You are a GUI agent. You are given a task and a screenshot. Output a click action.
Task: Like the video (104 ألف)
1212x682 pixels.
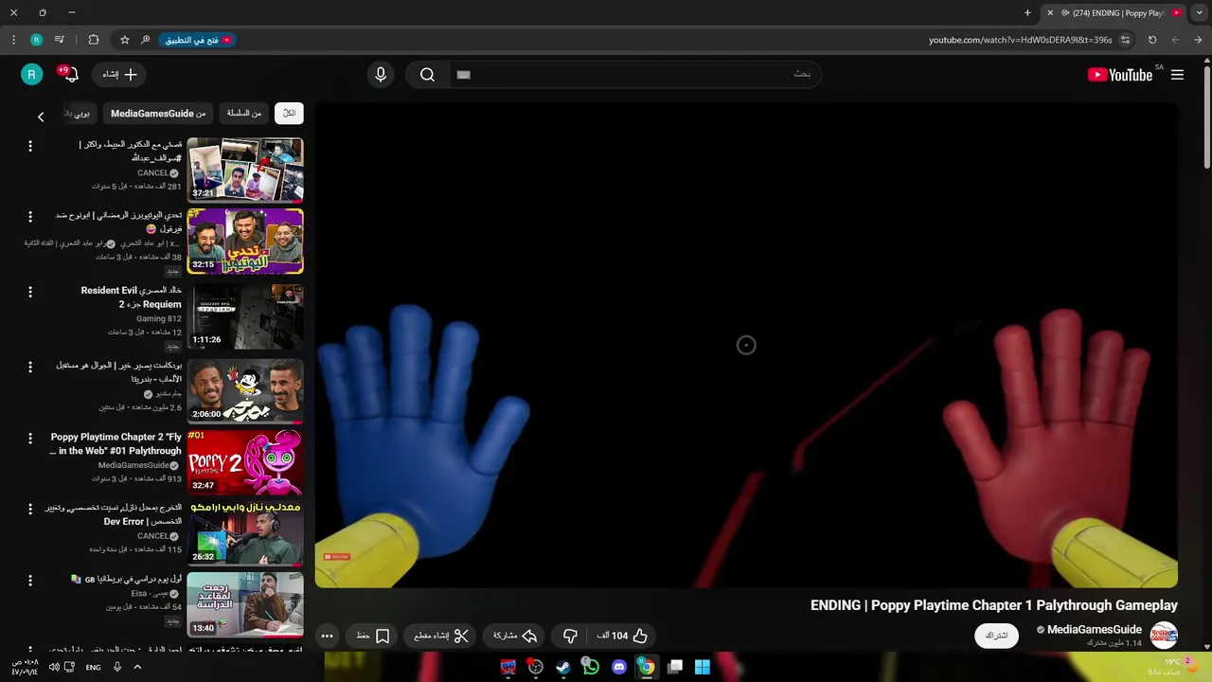(x=623, y=636)
